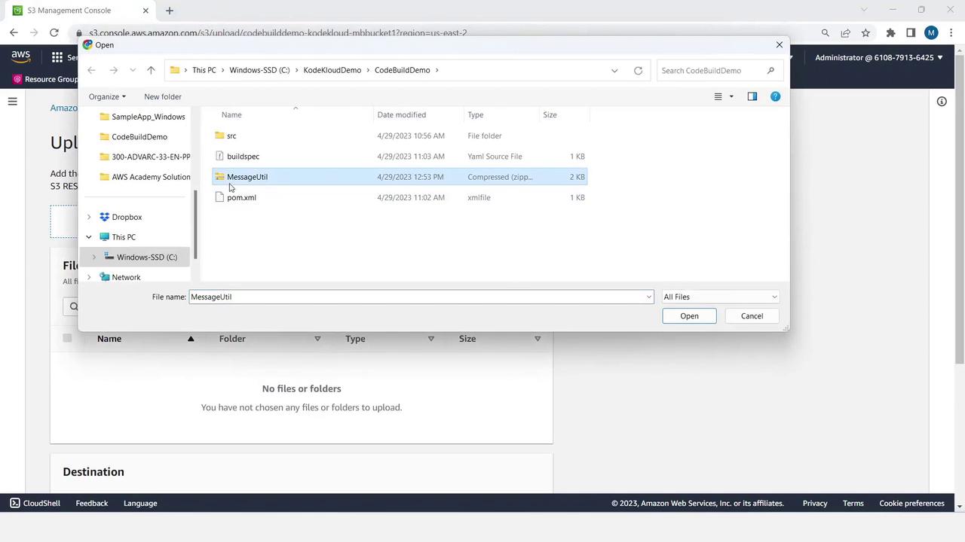
Task: Click the Cancel button
Action: tap(752, 316)
